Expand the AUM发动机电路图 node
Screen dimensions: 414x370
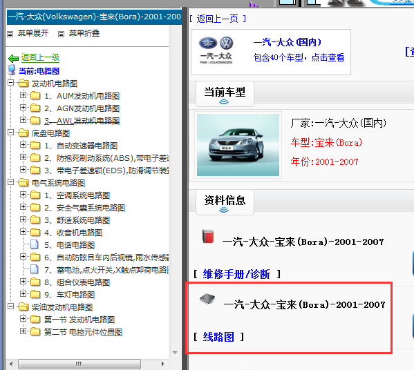pyautogui.click(x=23, y=95)
